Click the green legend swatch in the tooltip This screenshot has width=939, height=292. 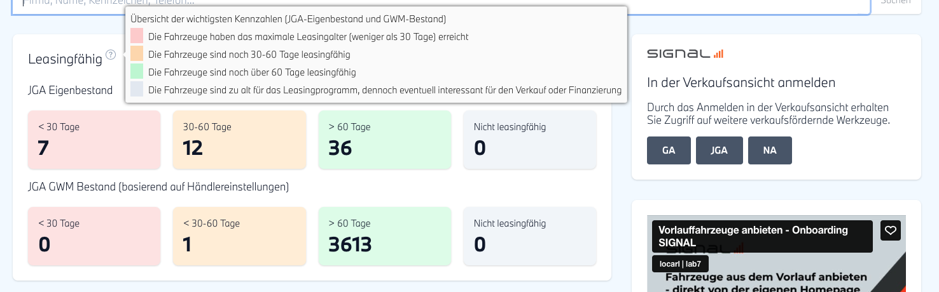[x=137, y=72]
